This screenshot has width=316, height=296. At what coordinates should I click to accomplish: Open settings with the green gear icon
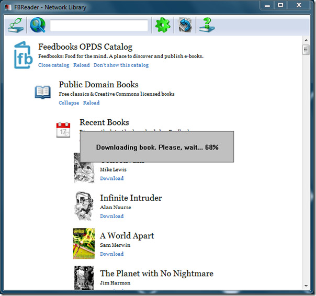click(x=163, y=25)
